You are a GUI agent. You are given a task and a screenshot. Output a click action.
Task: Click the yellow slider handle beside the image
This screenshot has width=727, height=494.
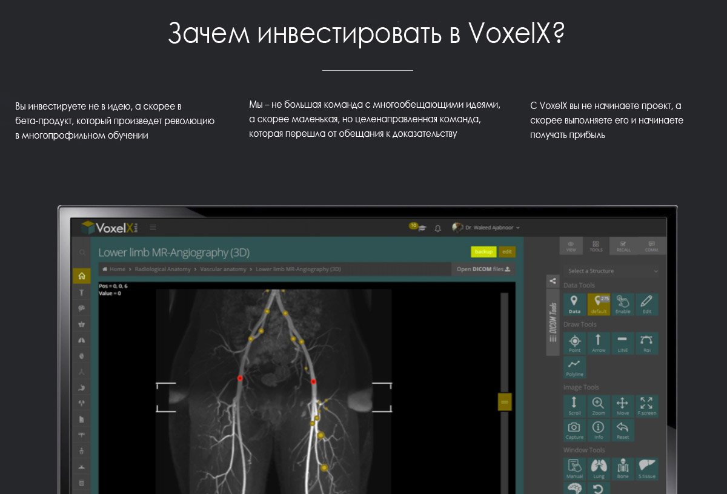click(505, 401)
